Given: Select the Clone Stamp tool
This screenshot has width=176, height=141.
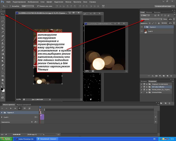Looking at the screenshot, I should pyautogui.click(x=3, y=43).
